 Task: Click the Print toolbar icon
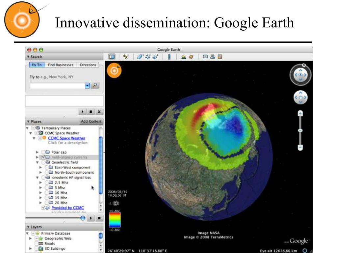click(213, 57)
